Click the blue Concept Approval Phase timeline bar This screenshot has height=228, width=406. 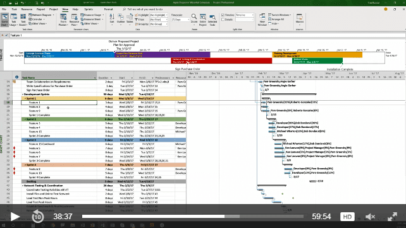click(70, 55)
